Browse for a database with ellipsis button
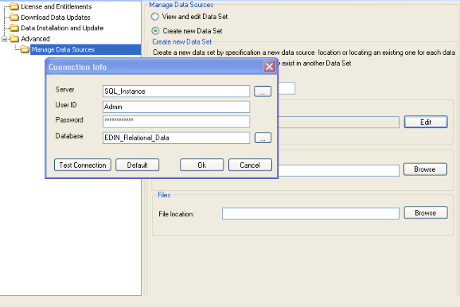The height and width of the screenshot is (307, 460). pos(263,138)
